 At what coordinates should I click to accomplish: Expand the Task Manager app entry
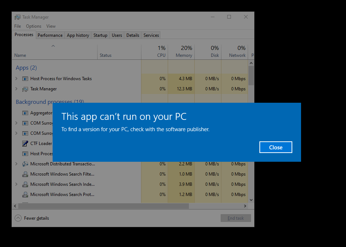tap(16, 89)
